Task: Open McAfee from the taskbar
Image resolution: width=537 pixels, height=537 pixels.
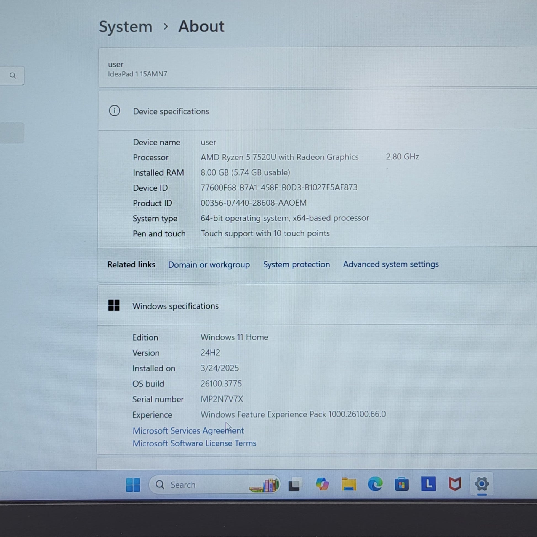Action: 455,484
